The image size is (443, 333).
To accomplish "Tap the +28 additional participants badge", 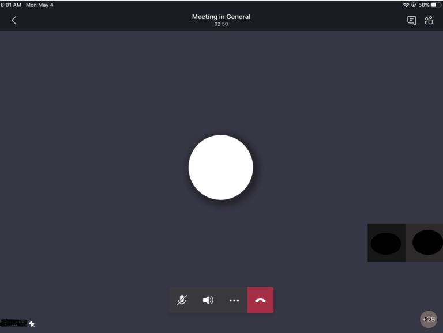I will 429,319.
